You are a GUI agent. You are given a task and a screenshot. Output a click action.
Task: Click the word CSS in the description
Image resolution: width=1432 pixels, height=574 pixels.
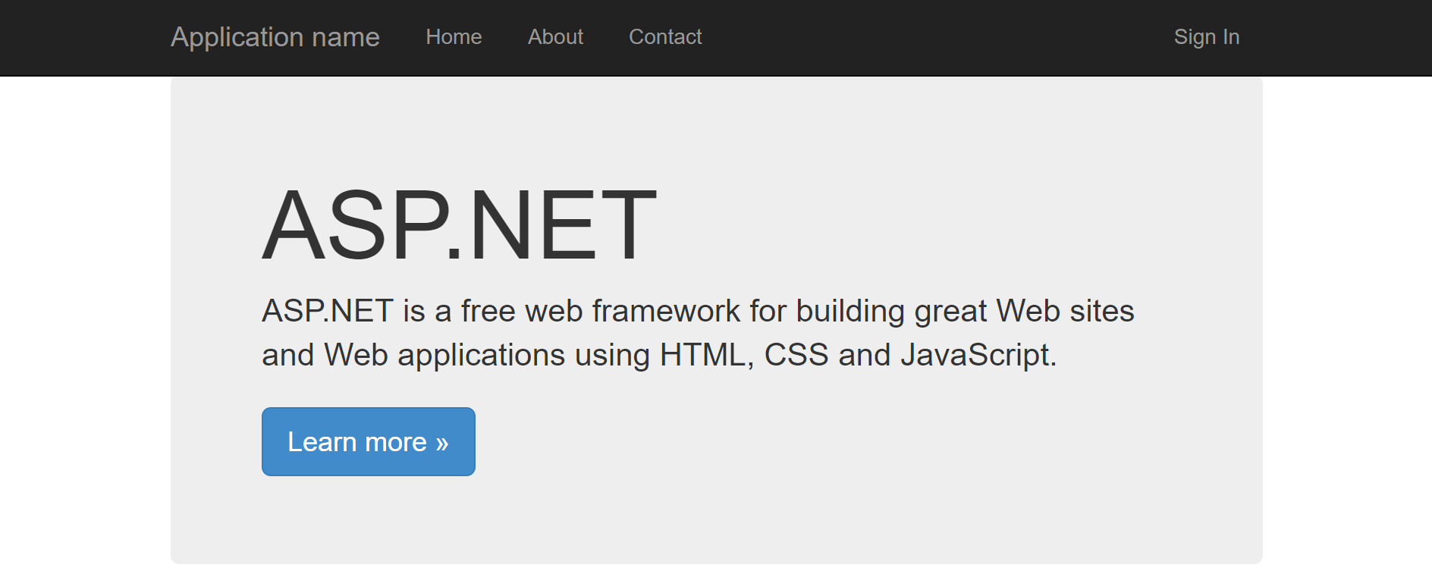pos(796,355)
